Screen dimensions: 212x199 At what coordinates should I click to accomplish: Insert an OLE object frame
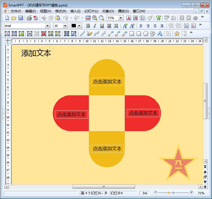pyautogui.click(x=30, y=34)
